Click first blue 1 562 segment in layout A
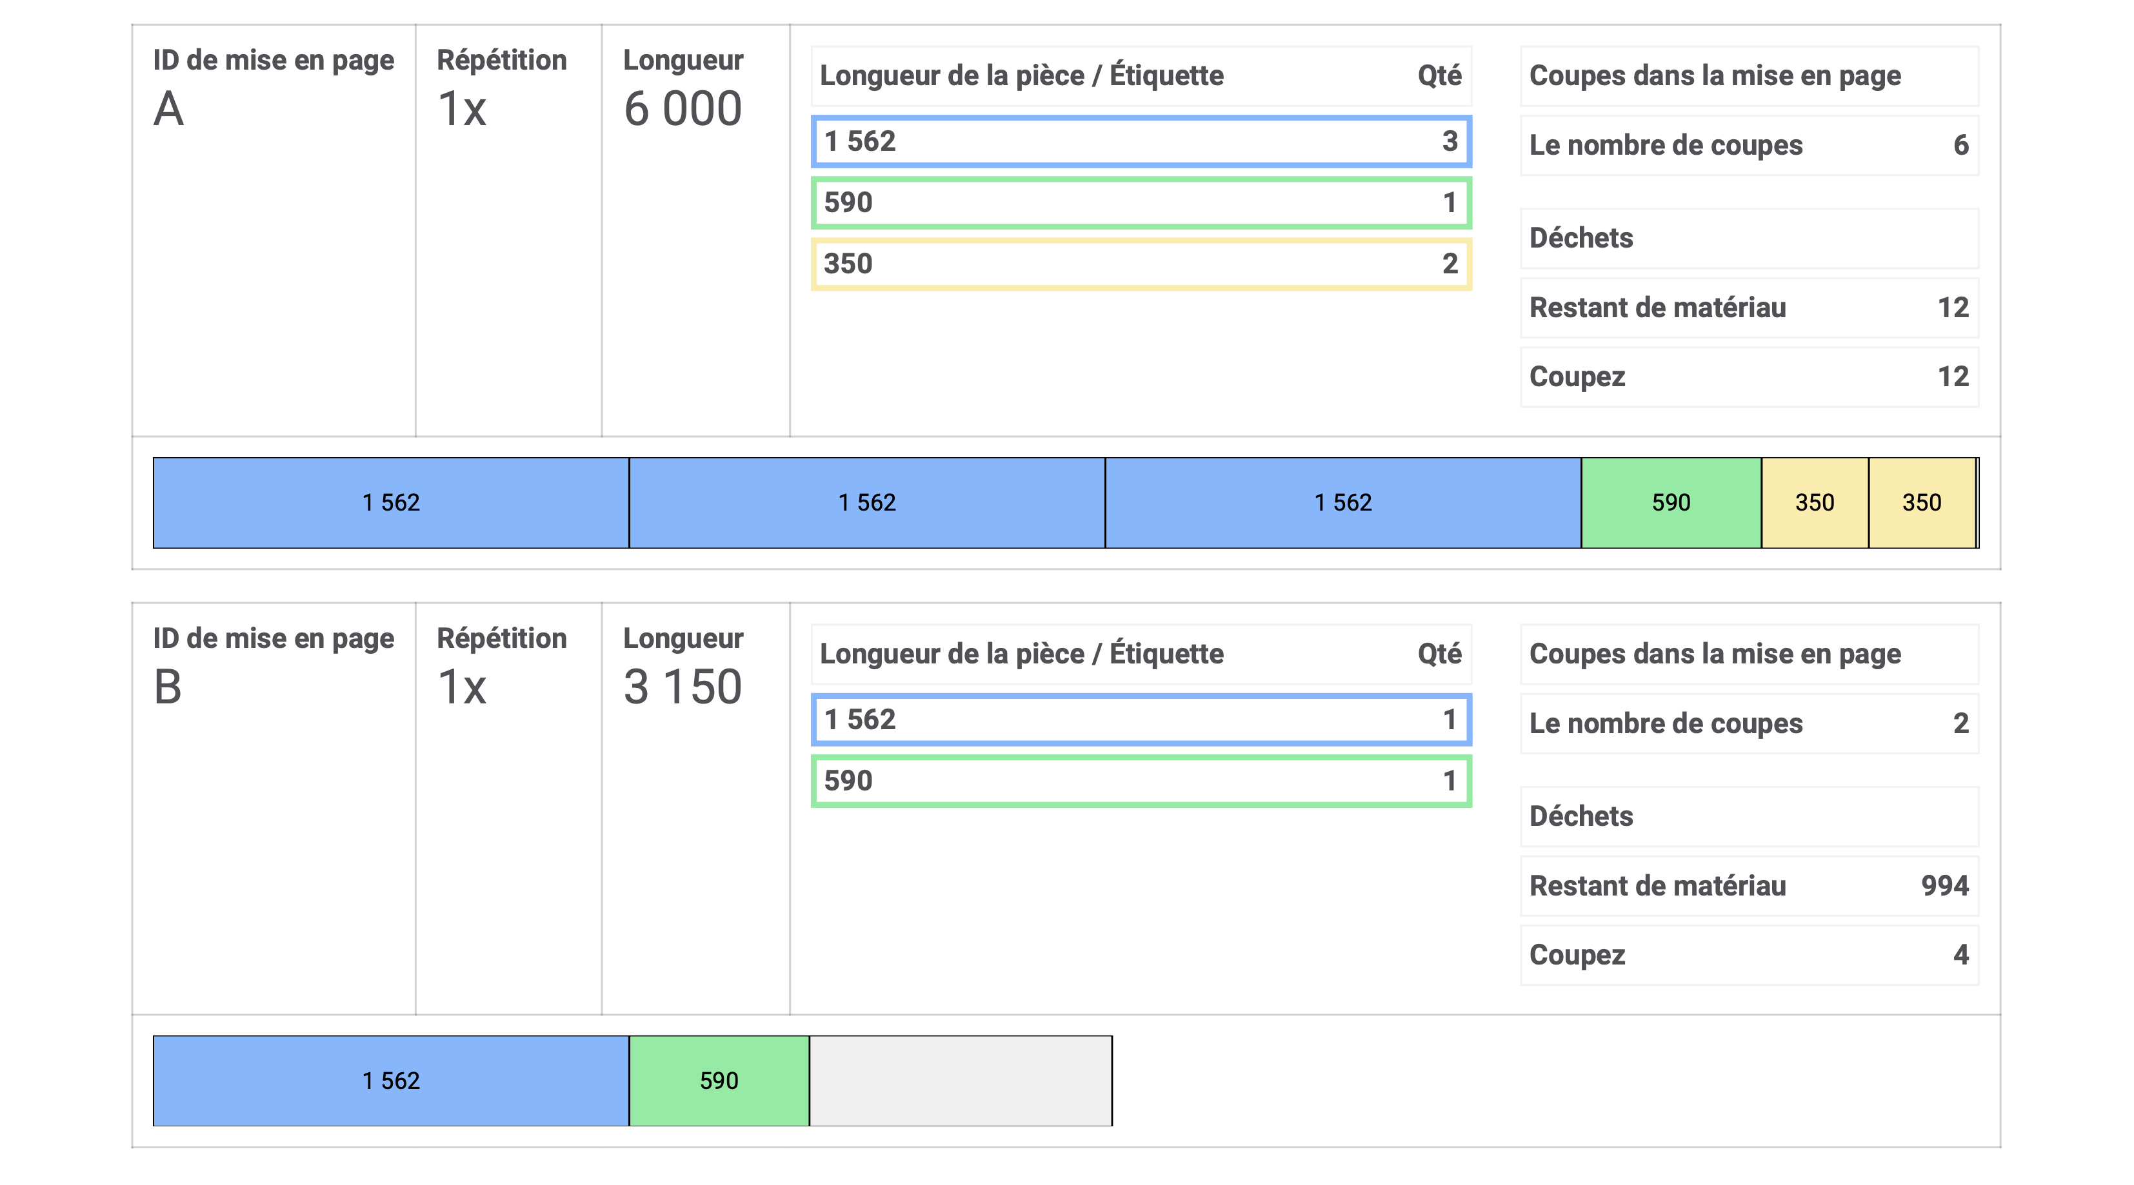 391,503
